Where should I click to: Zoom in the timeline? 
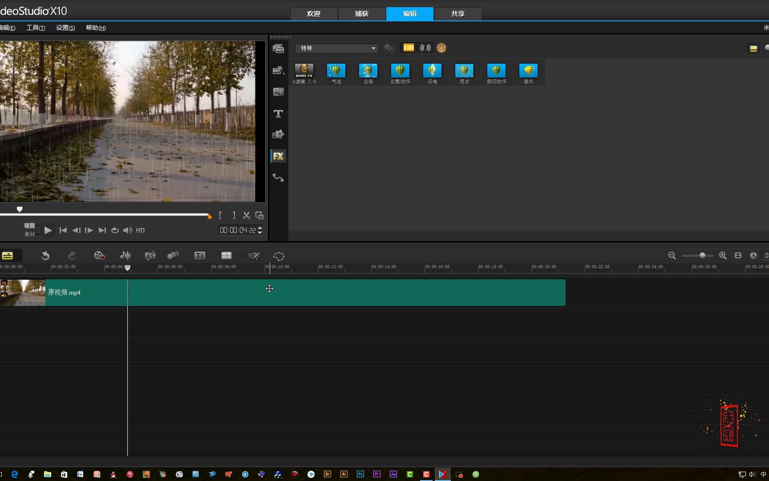tap(723, 256)
